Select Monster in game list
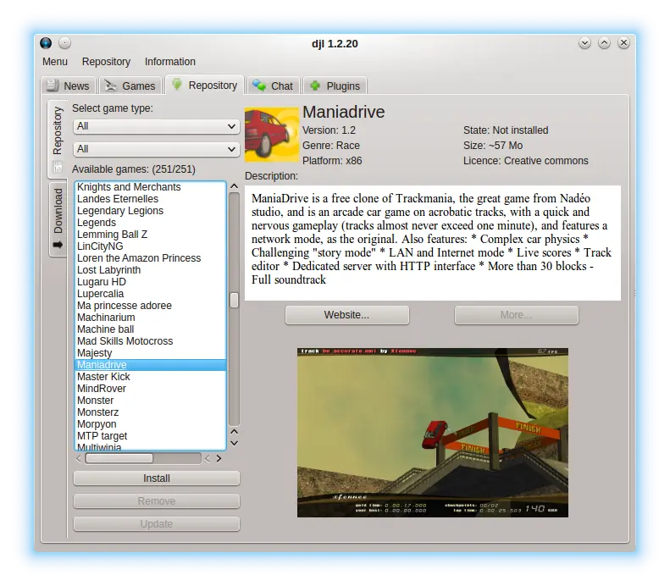The height and width of the screenshot is (586, 670). (x=151, y=401)
